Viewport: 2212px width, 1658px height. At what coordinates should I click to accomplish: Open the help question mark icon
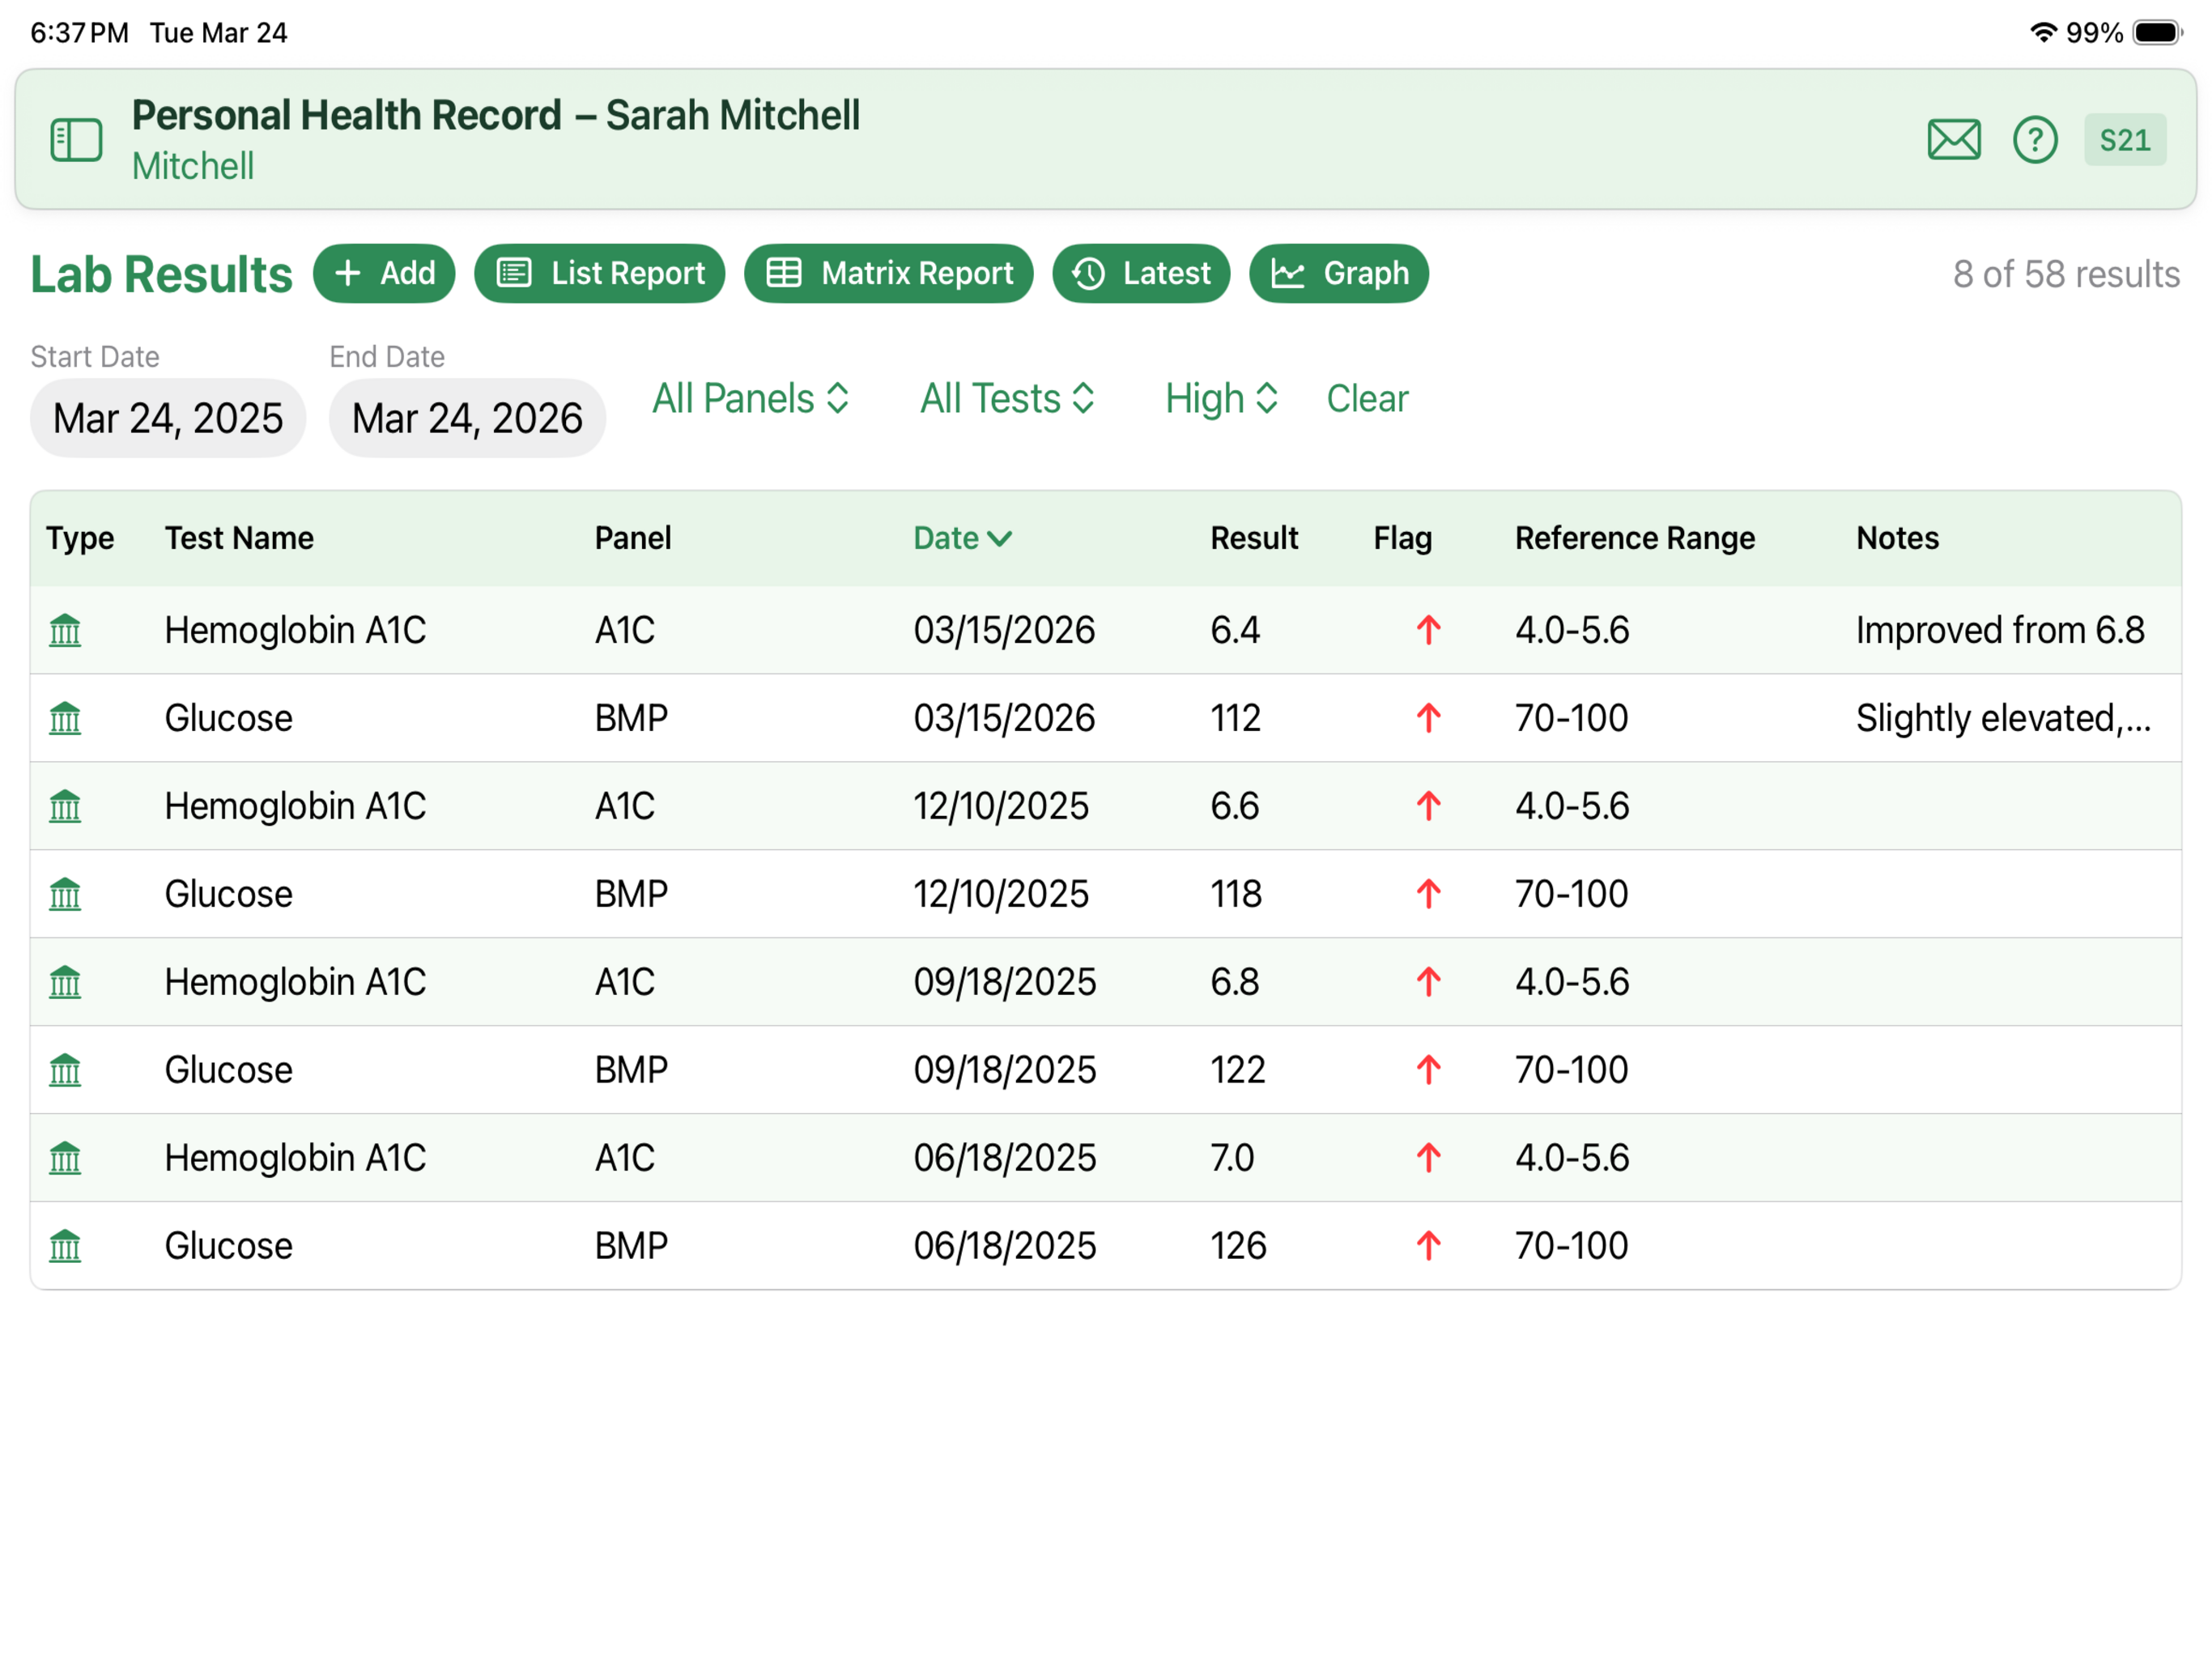(2035, 139)
